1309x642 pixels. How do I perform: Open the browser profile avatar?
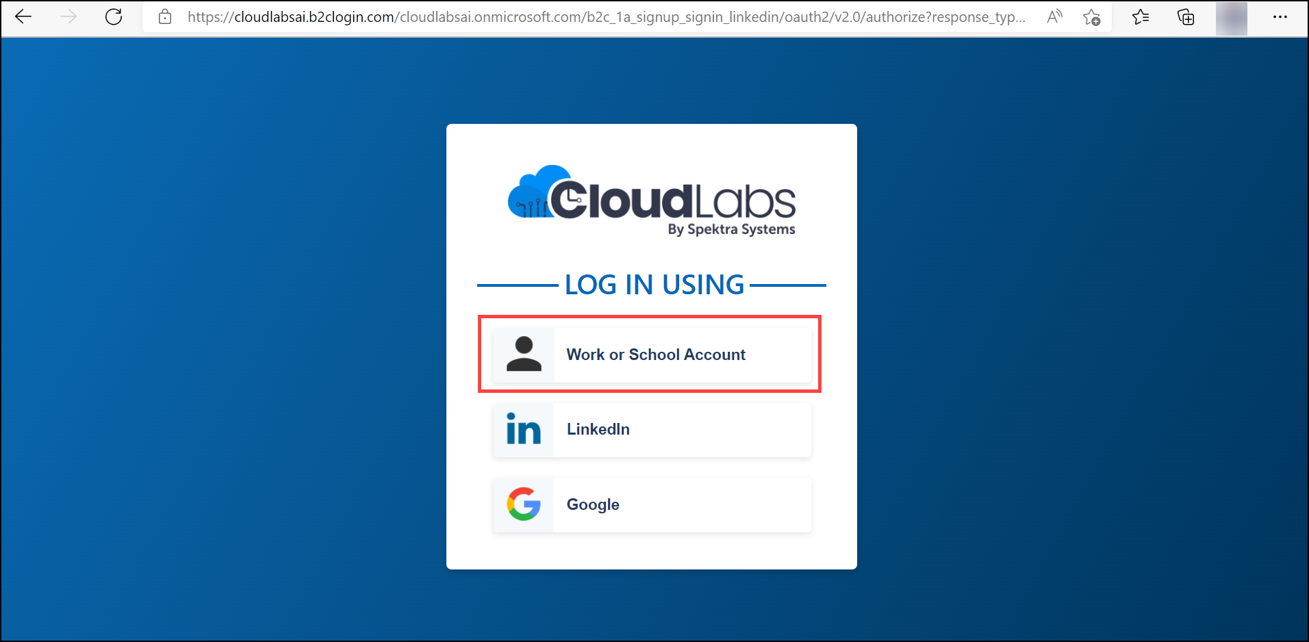point(1232,18)
